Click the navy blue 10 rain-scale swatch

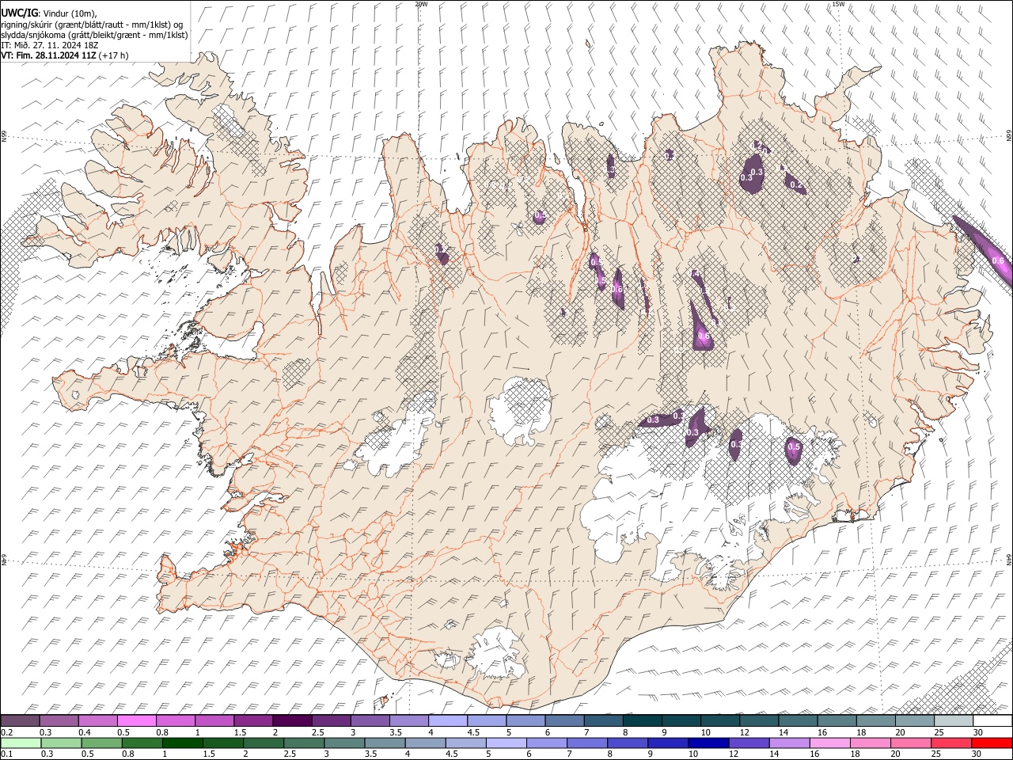pos(709,743)
